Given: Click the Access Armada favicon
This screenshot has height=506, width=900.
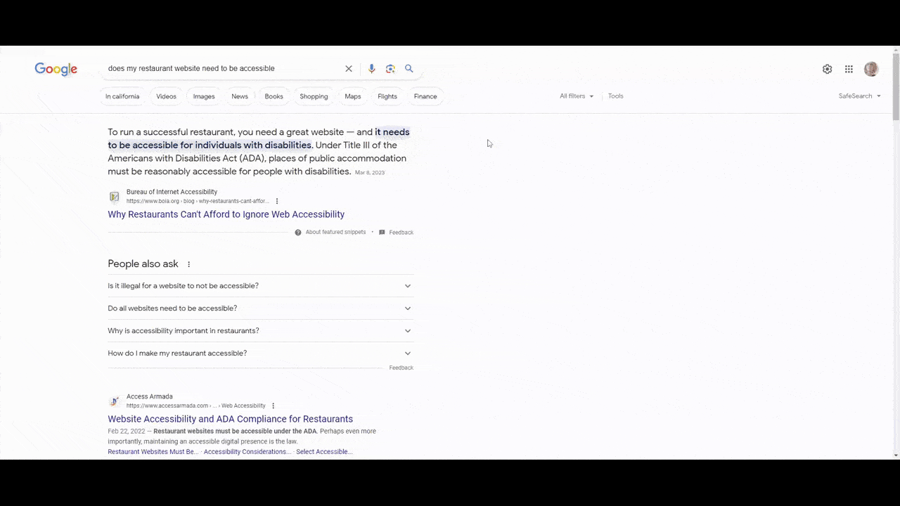Looking at the screenshot, I should coord(114,401).
